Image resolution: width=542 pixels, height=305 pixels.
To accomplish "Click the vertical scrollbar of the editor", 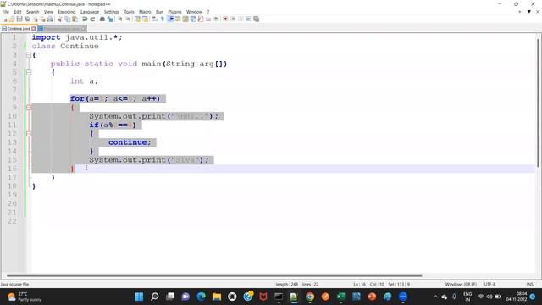I will (x=539, y=103).
